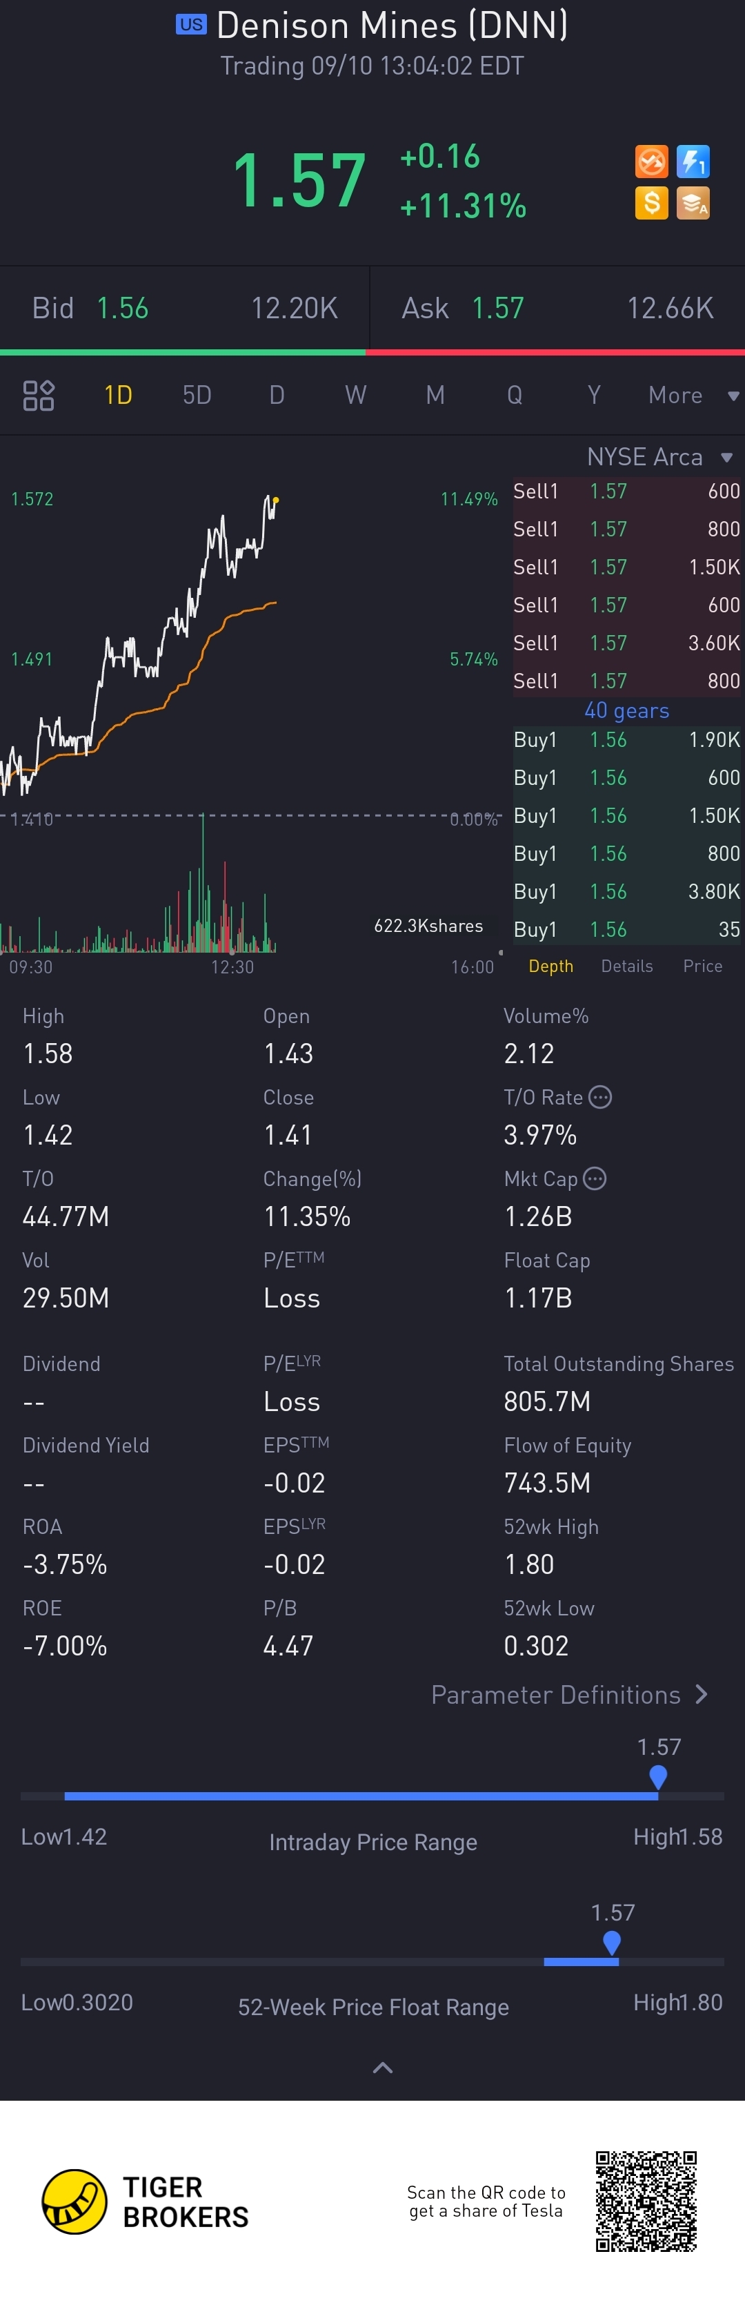Expand the 40 gears depth selector
745x2303 pixels.
tap(627, 711)
